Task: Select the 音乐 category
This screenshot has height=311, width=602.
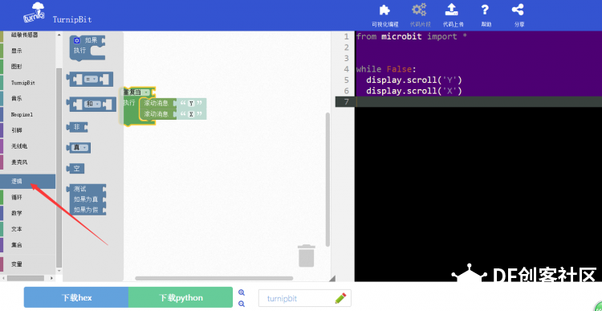Action: (x=17, y=98)
